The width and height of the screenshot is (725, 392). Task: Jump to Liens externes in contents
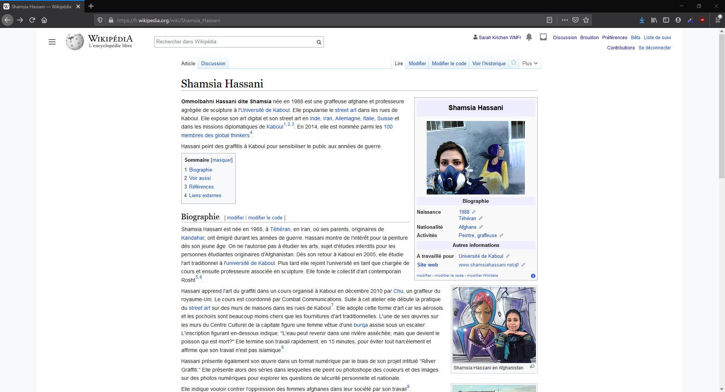[205, 195]
